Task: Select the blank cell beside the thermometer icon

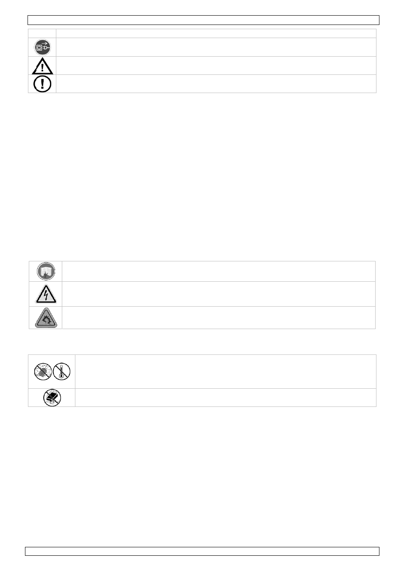Action: (x=226, y=371)
